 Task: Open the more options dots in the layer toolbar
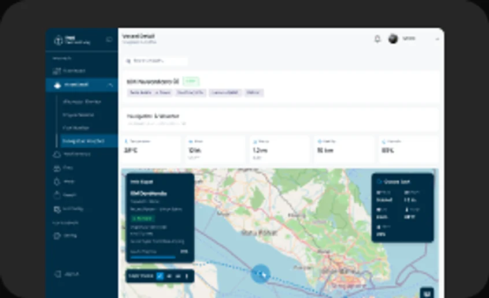point(187,276)
